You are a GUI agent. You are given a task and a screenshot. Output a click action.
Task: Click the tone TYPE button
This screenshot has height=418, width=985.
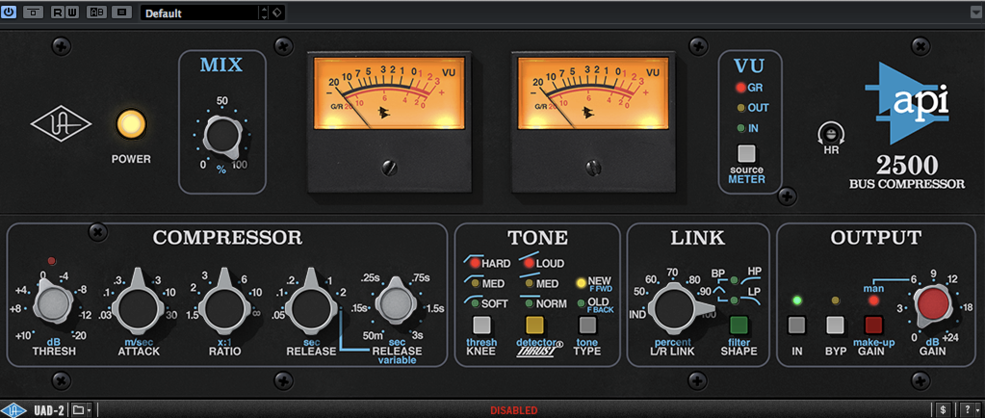tap(587, 325)
